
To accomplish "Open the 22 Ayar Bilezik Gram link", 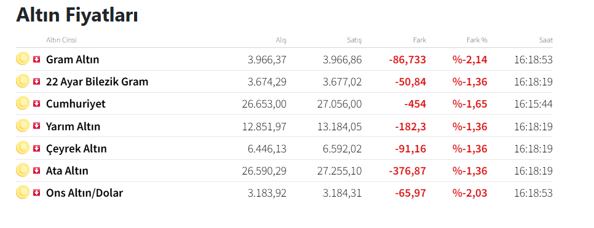I will tap(97, 82).
